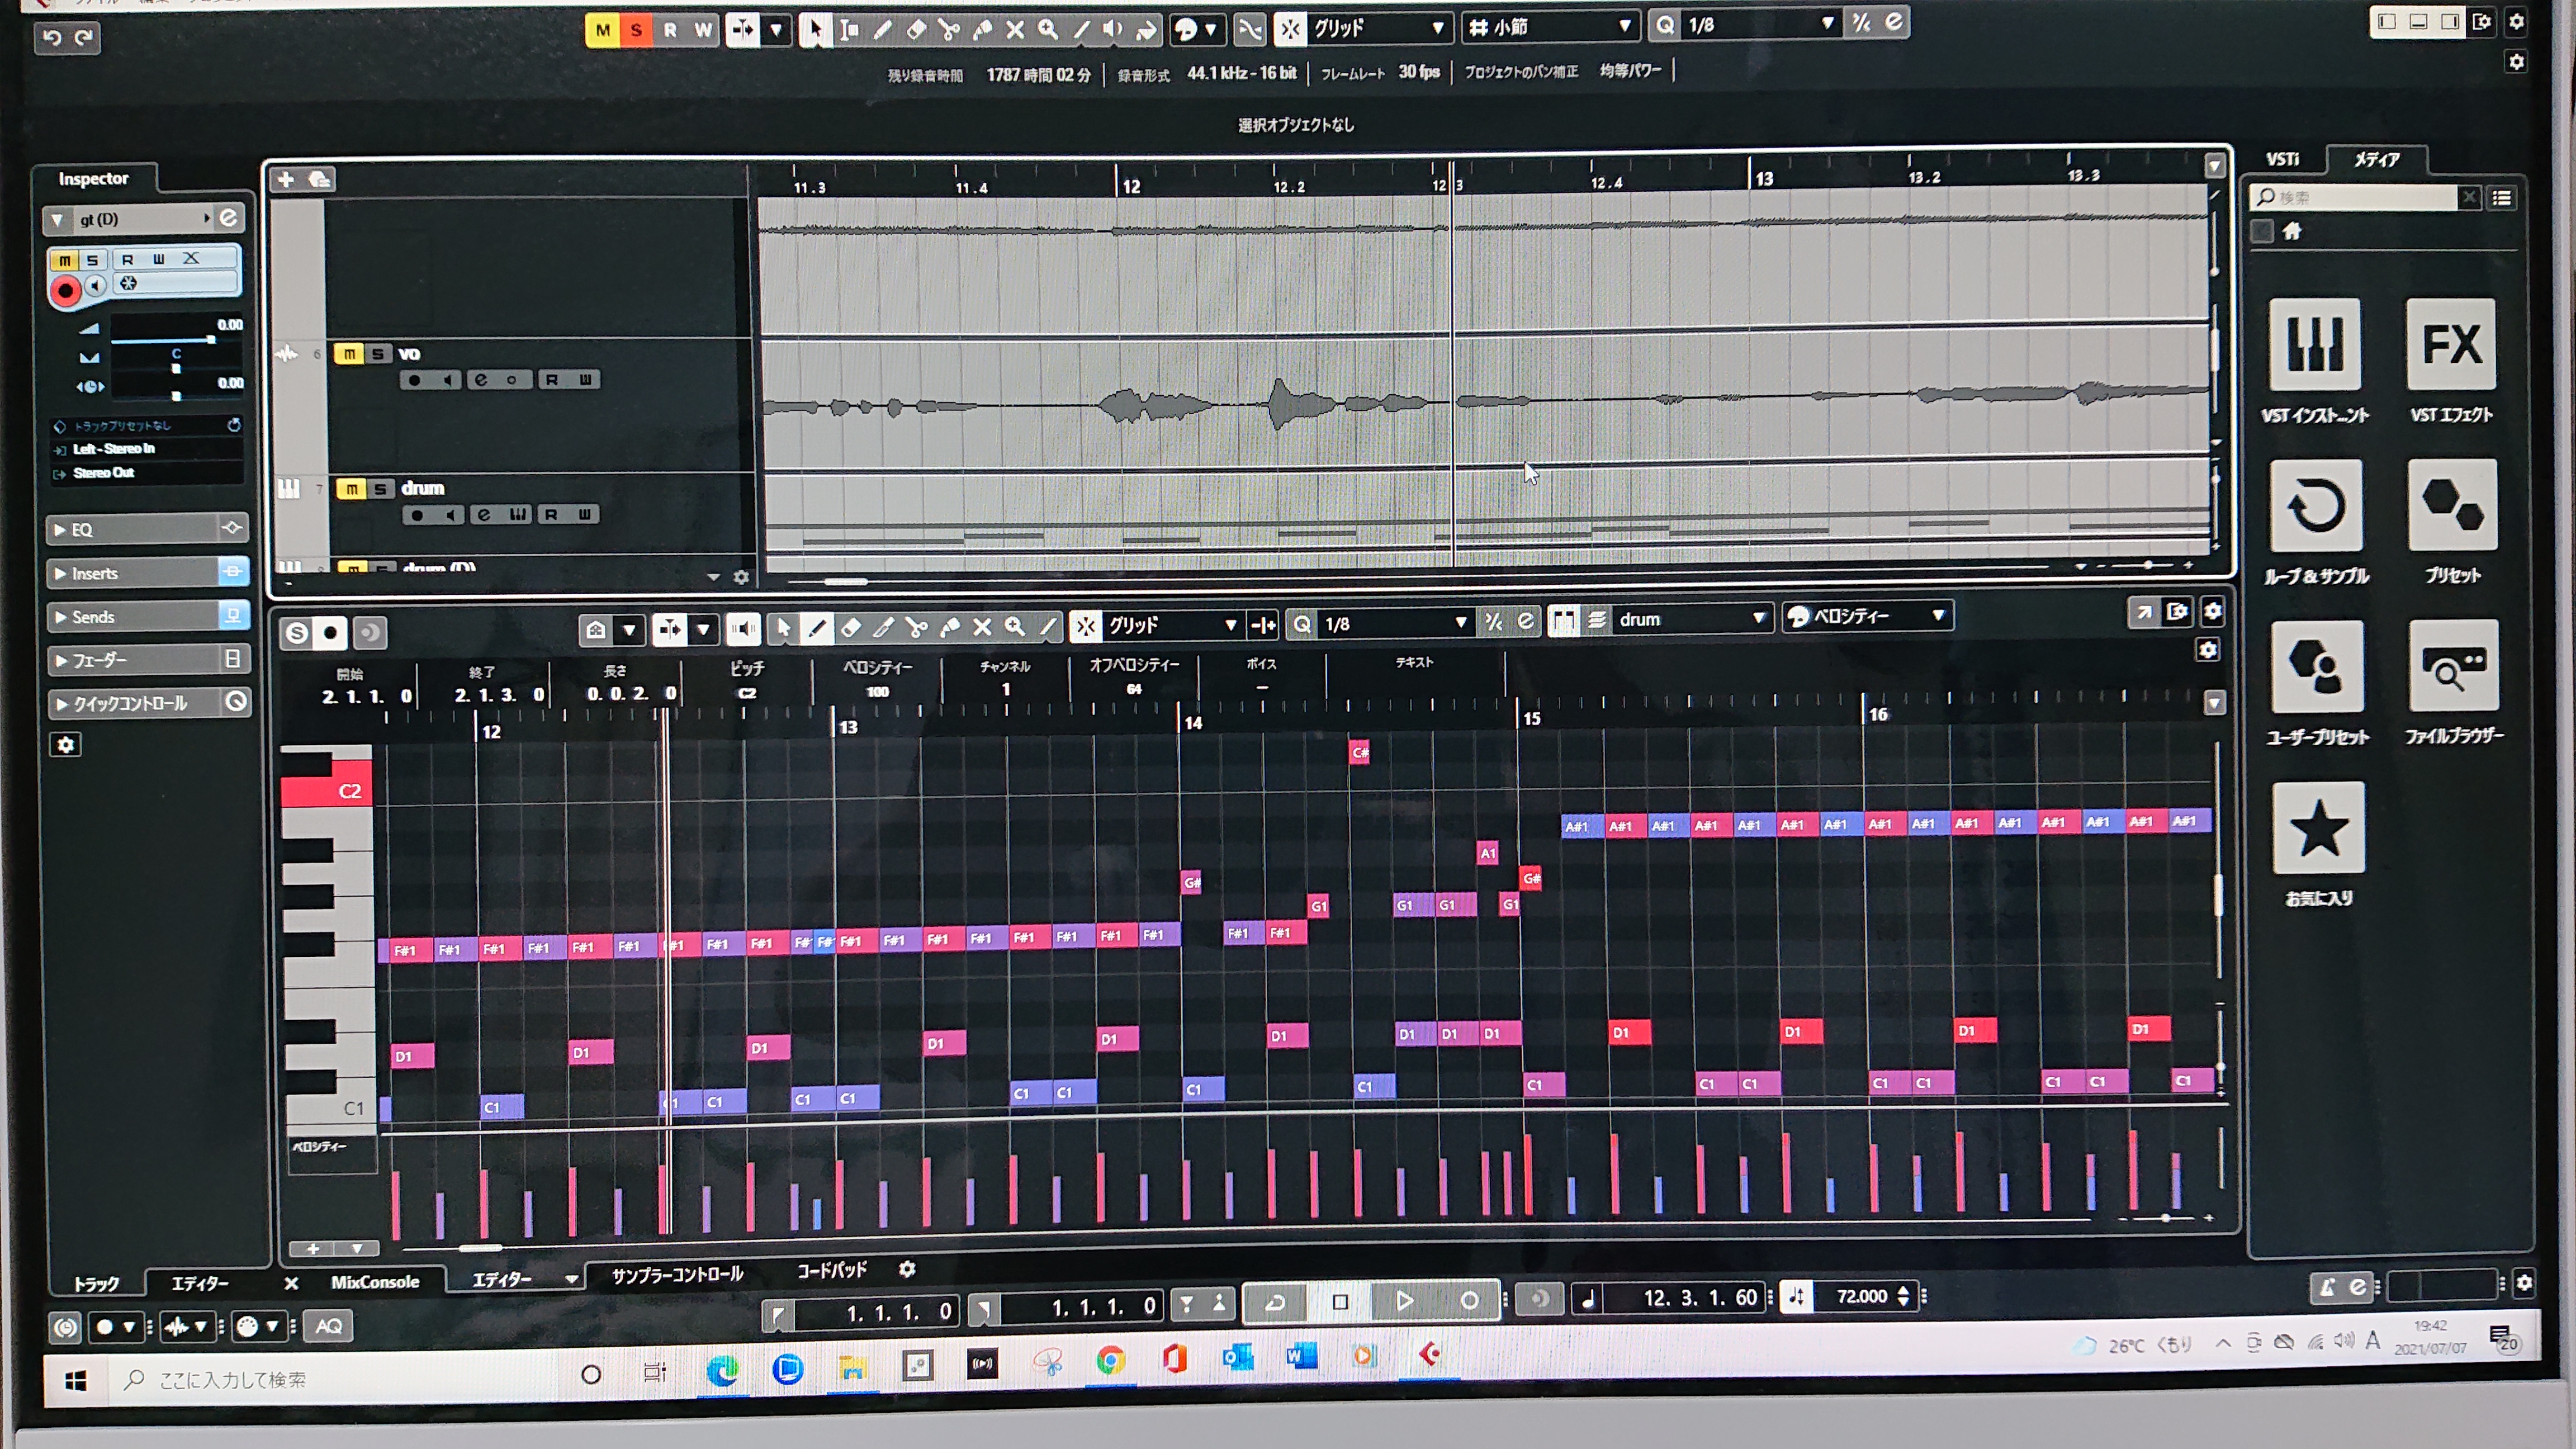This screenshot has height=1449, width=2576.
Task: Mute the vo track
Action: pyautogui.click(x=348, y=353)
